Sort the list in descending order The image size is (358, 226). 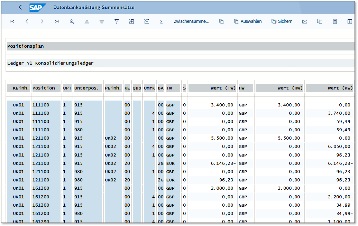pyautogui.click(x=102, y=21)
